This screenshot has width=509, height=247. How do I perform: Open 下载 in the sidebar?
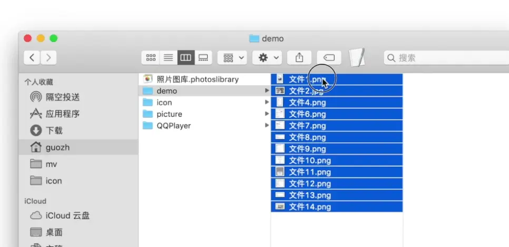click(79, 130)
